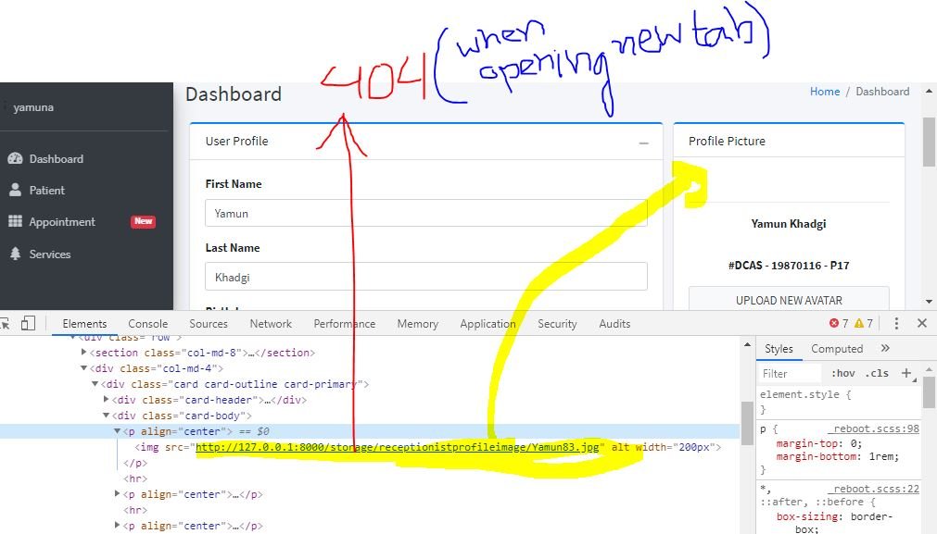Viewport: 937px width, 534px height.
Task: Click the page scrollbar down arrow
Action: click(929, 302)
